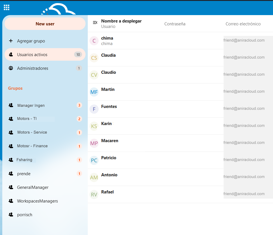Open the Motors - Service group

[32, 132]
